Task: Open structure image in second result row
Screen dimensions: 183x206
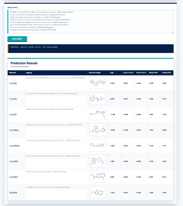Action: click(x=98, y=99)
